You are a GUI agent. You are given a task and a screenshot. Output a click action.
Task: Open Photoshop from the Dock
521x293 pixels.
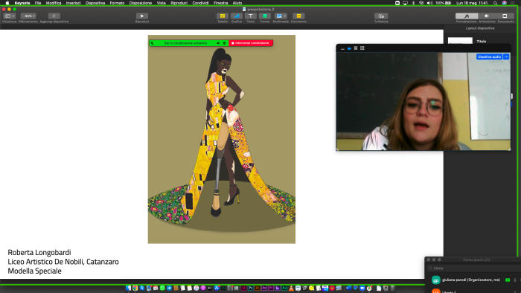pyautogui.click(x=251, y=288)
